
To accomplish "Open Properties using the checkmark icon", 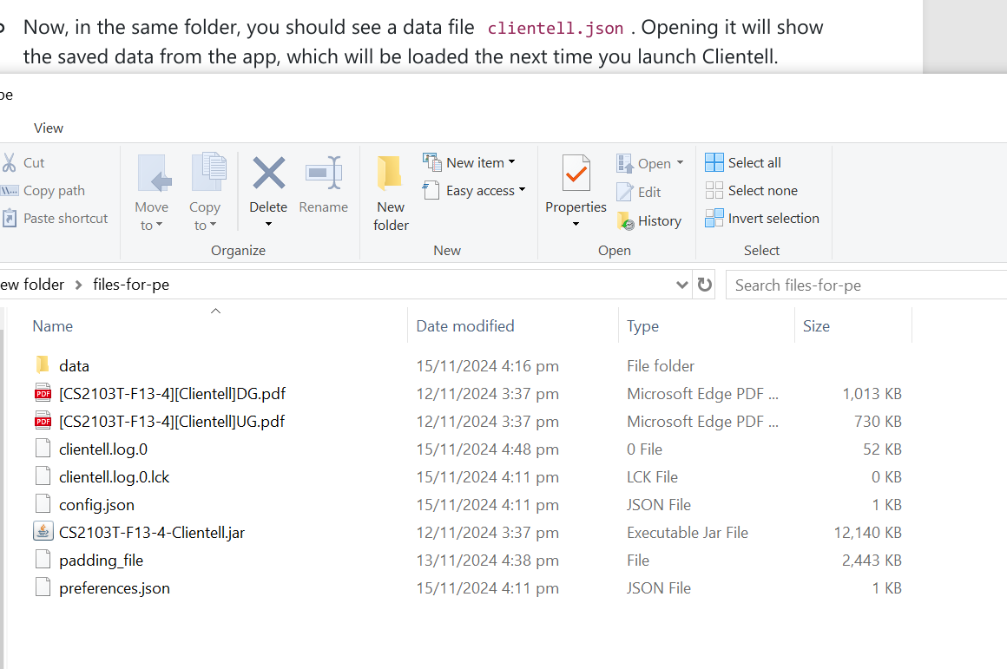I will pos(576,173).
